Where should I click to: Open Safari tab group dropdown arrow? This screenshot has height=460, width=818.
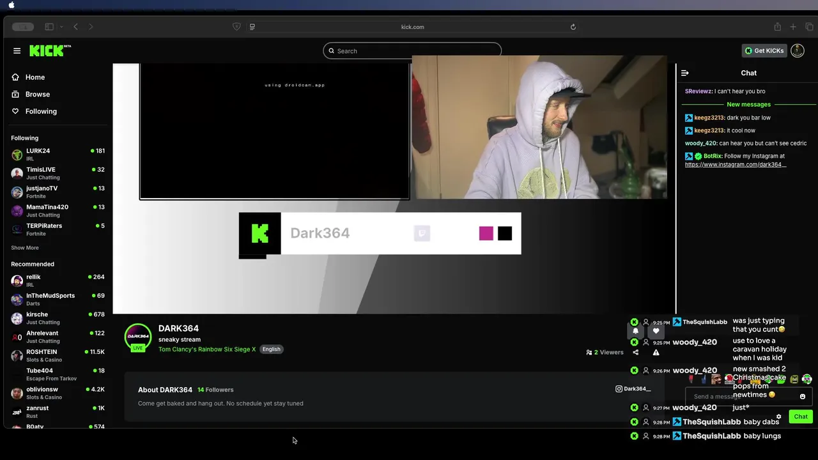tap(61, 27)
